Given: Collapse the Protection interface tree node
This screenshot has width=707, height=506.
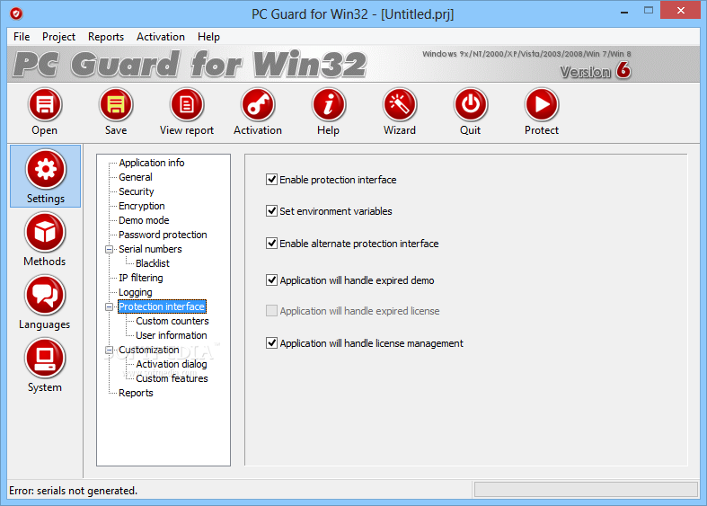Looking at the screenshot, I should (109, 307).
